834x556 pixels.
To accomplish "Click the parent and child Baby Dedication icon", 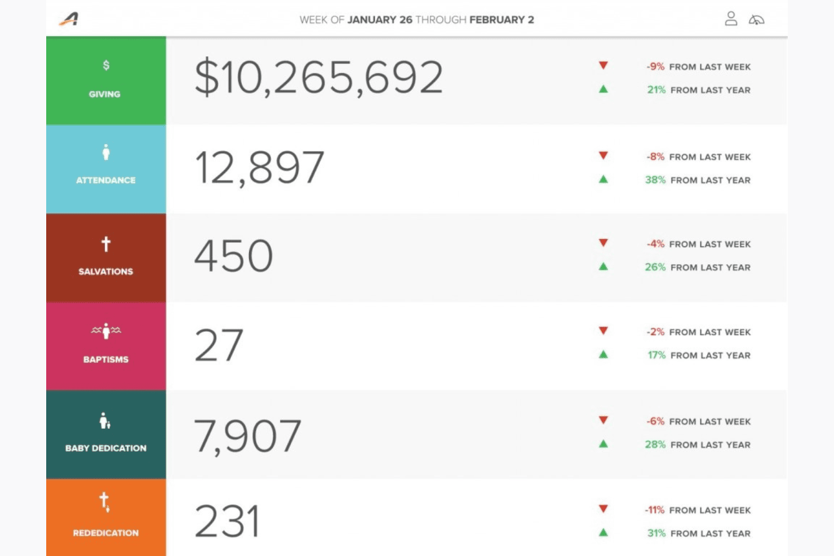I will pyautogui.click(x=105, y=420).
